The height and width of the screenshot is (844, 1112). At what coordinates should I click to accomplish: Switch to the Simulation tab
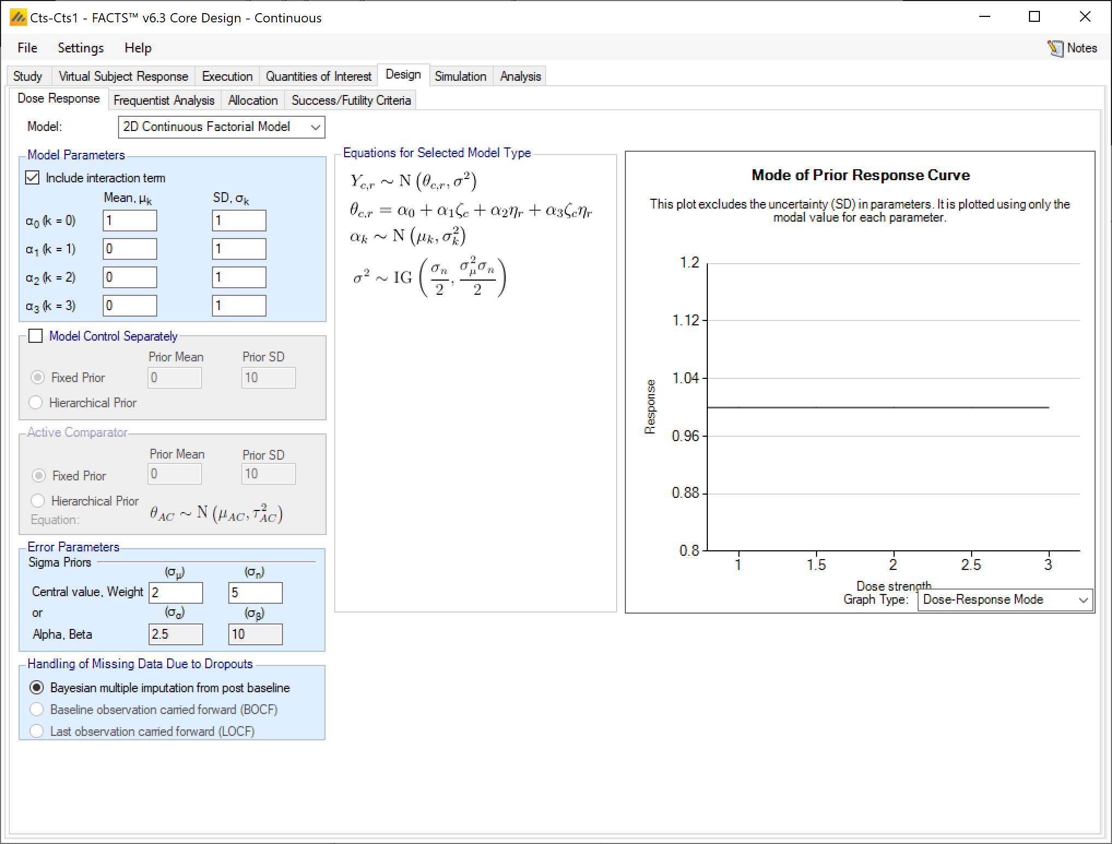pyautogui.click(x=460, y=76)
